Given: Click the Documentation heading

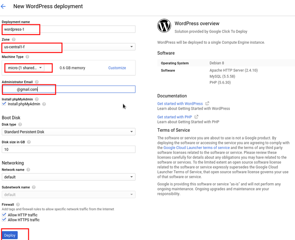Looking at the screenshot, I should tap(172, 96).
